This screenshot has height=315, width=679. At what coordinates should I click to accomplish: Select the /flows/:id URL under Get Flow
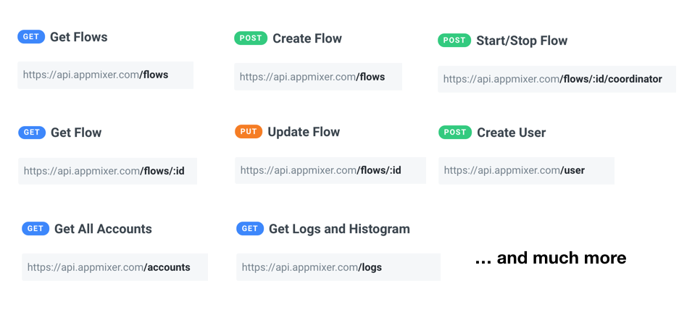tap(108, 171)
